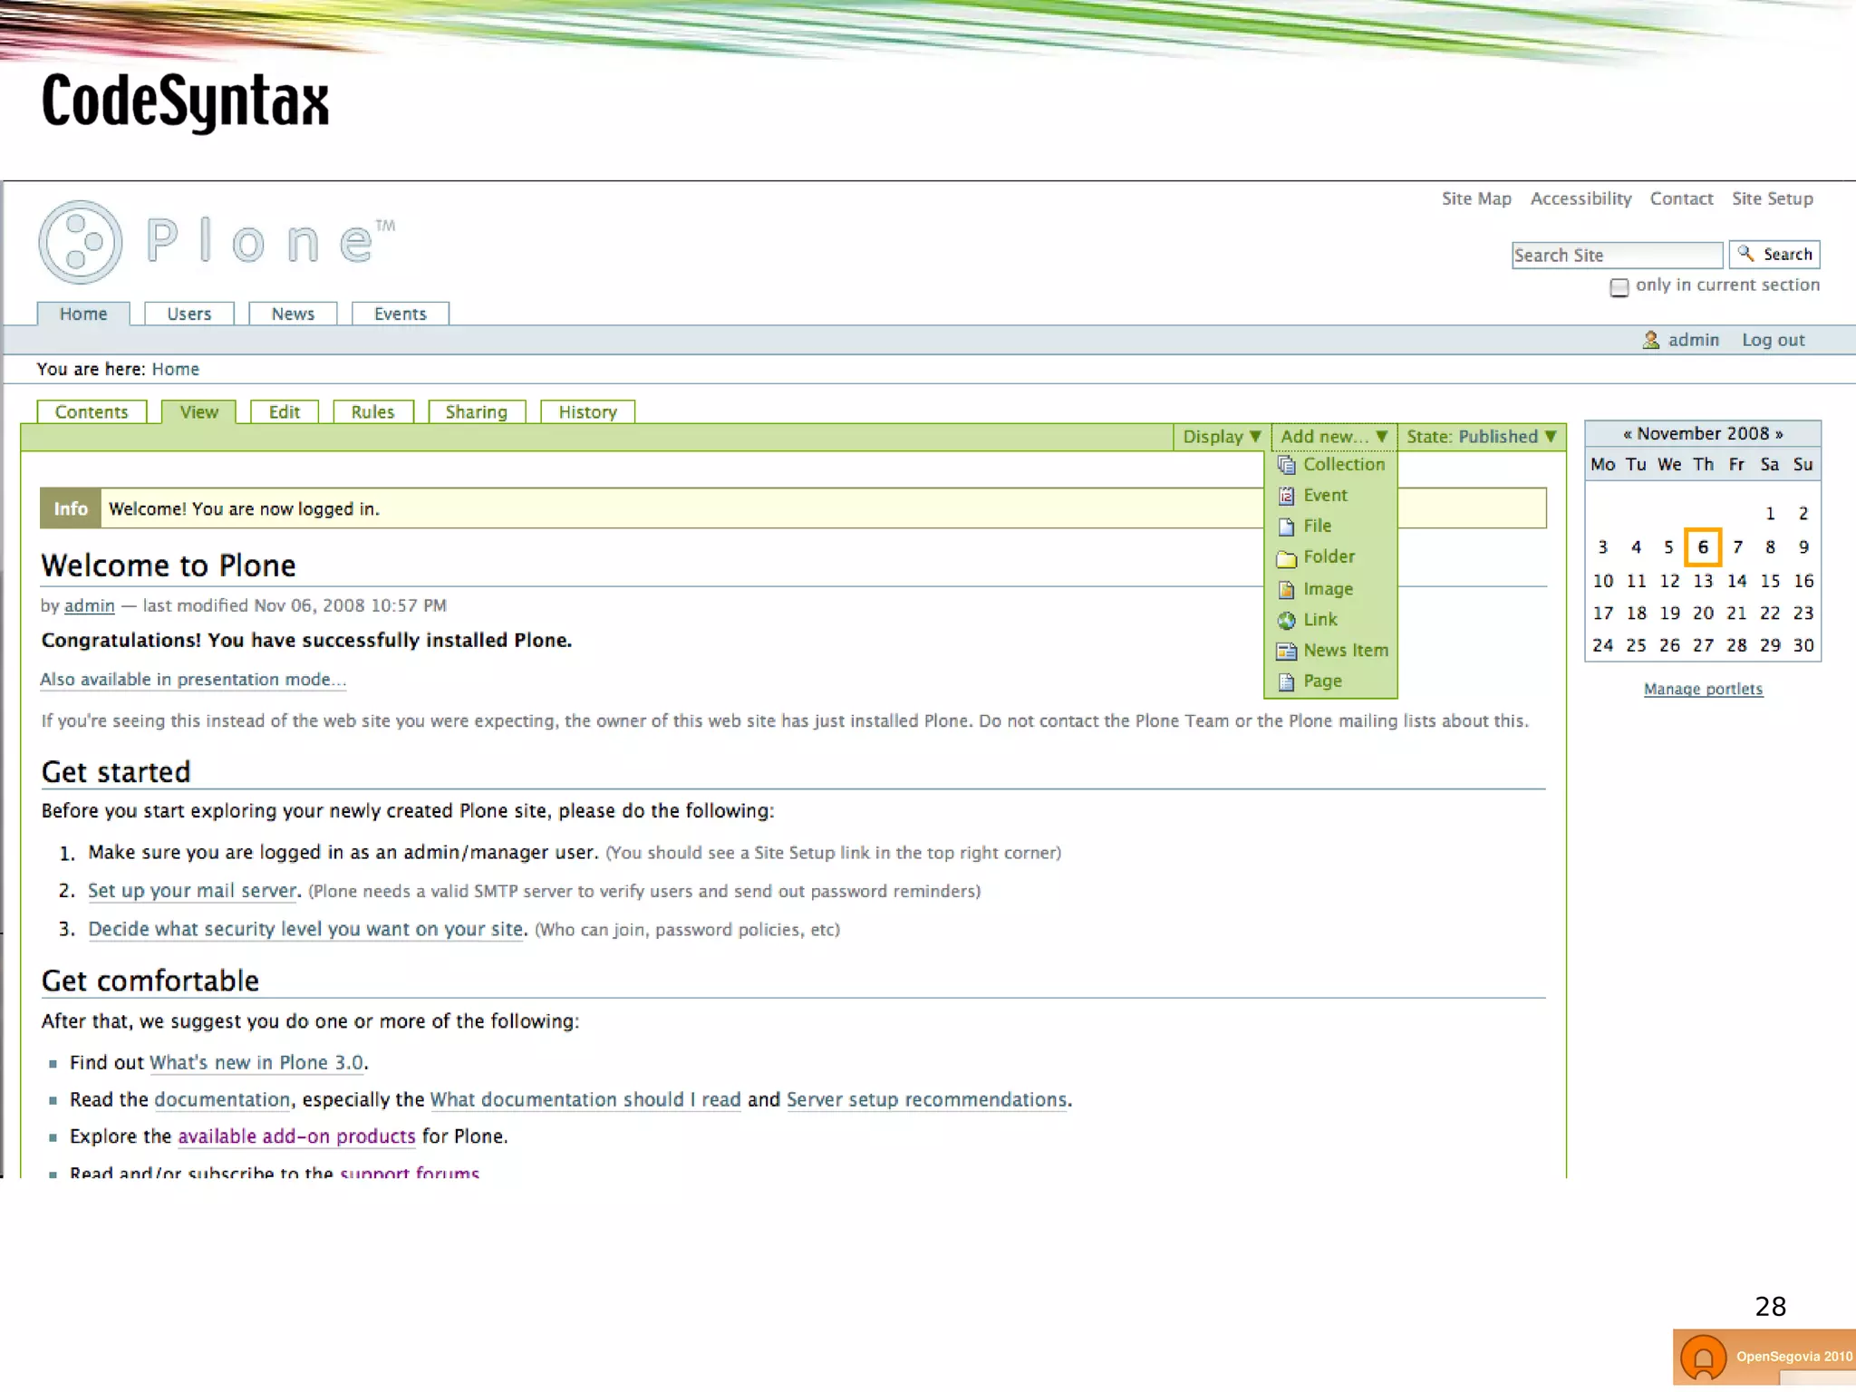1856x1392 pixels.
Task: Click the Collection icon in Add new menu
Action: click(x=1286, y=465)
